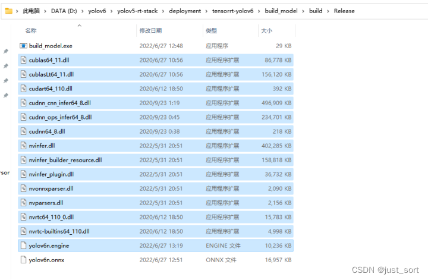The image size is (428, 280).
Task: Select the build_model.exe file name
Action: pyautogui.click(x=51, y=46)
